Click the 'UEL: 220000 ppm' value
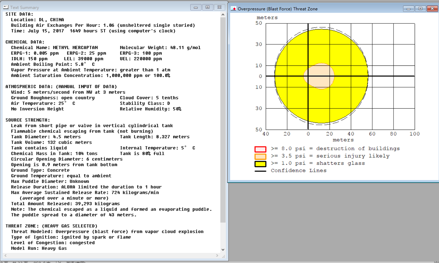Screen dimensions: 439x263 pyautogui.click(x=141, y=59)
